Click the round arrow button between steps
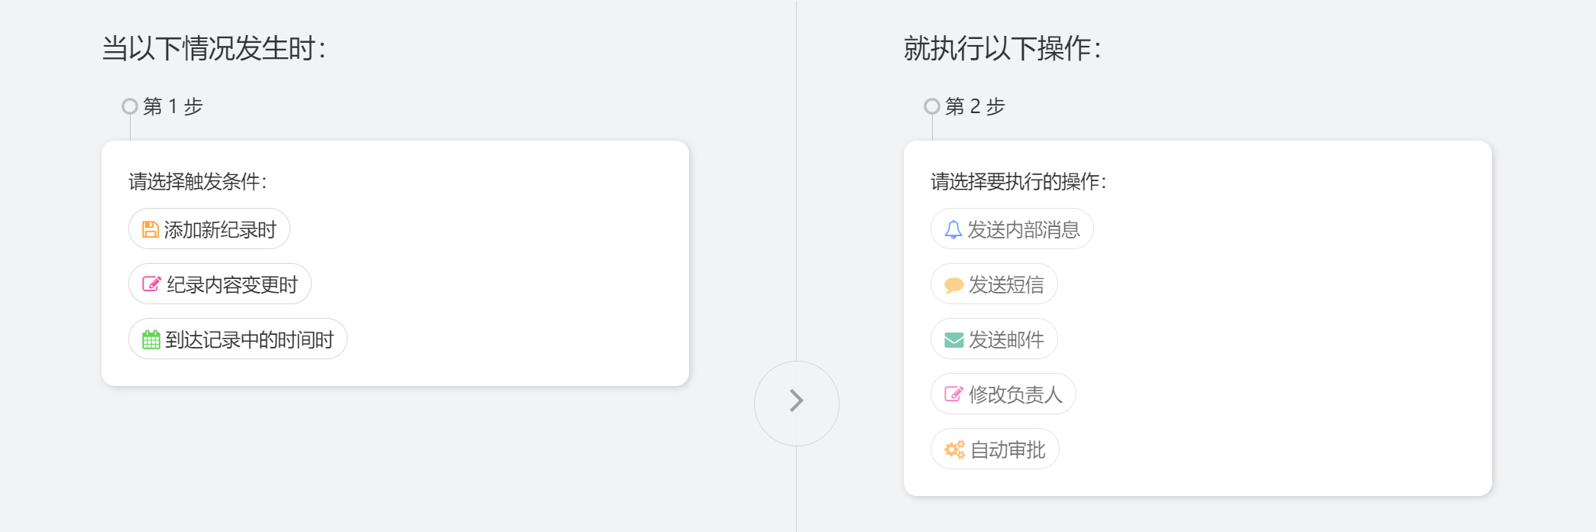1596x532 pixels. point(797,404)
